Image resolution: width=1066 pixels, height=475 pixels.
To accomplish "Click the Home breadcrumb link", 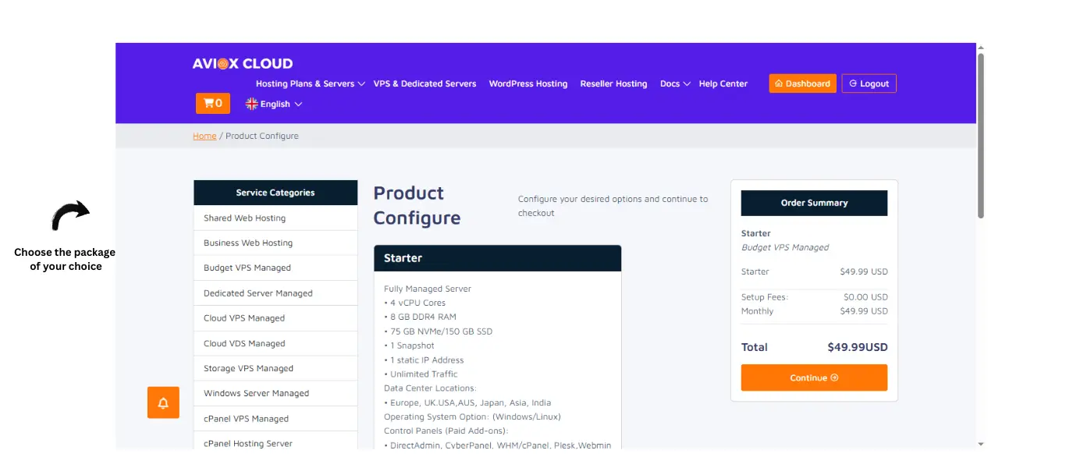I will pos(204,136).
